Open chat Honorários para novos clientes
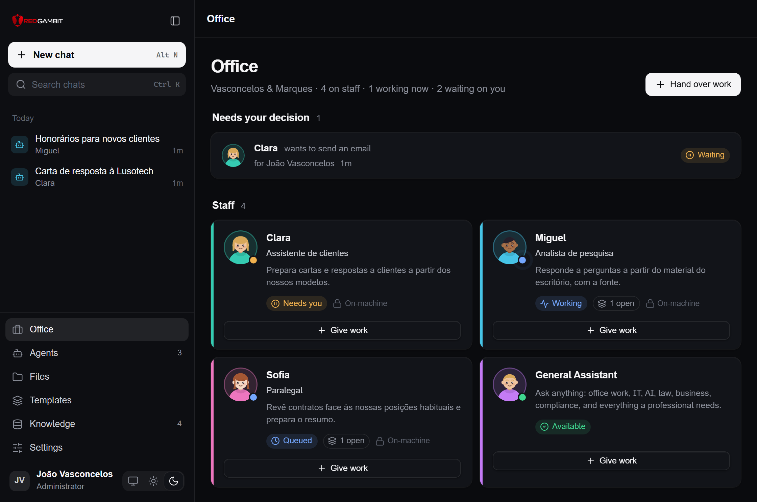The image size is (757, 502). click(x=97, y=144)
